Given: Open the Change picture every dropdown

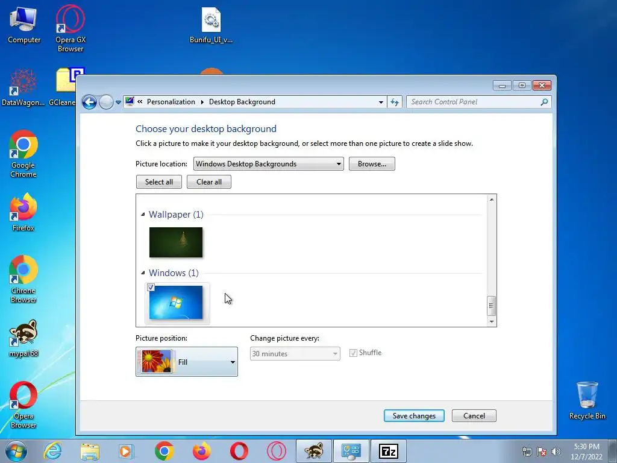Looking at the screenshot, I should pyautogui.click(x=295, y=353).
